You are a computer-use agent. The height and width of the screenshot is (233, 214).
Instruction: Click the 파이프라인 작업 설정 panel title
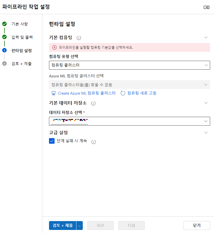tap(26, 7)
